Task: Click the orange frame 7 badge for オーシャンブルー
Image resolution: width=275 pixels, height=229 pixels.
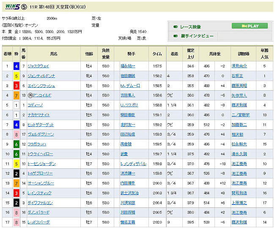Action: coord(16,183)
